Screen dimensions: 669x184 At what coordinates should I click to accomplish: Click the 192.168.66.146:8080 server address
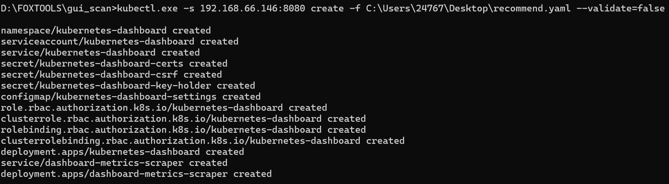(x=252, y=8)
